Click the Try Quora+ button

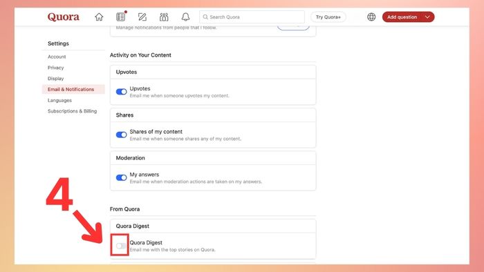tap(328, 17)
